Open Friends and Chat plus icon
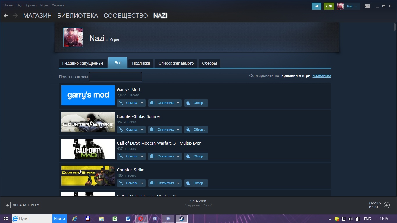 (387, 205)
